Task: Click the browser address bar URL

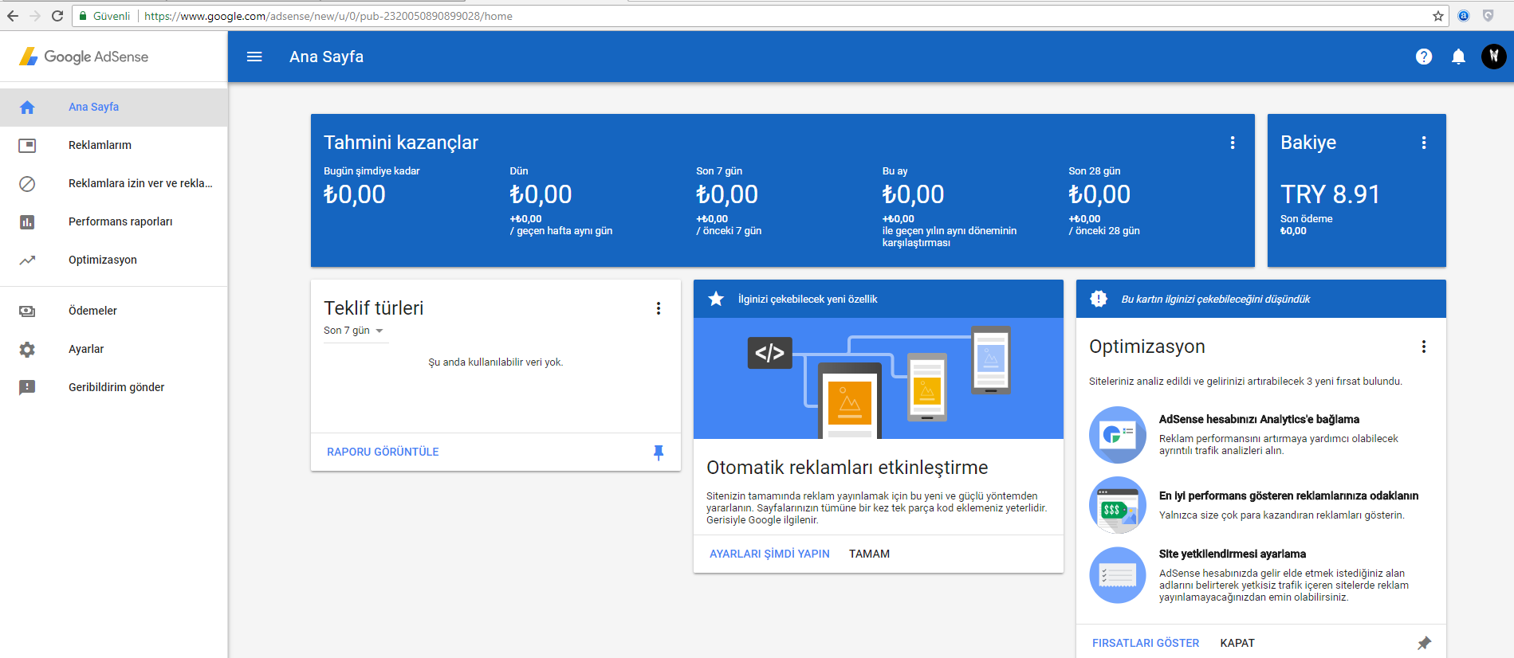Action: [x=328, y=16]
